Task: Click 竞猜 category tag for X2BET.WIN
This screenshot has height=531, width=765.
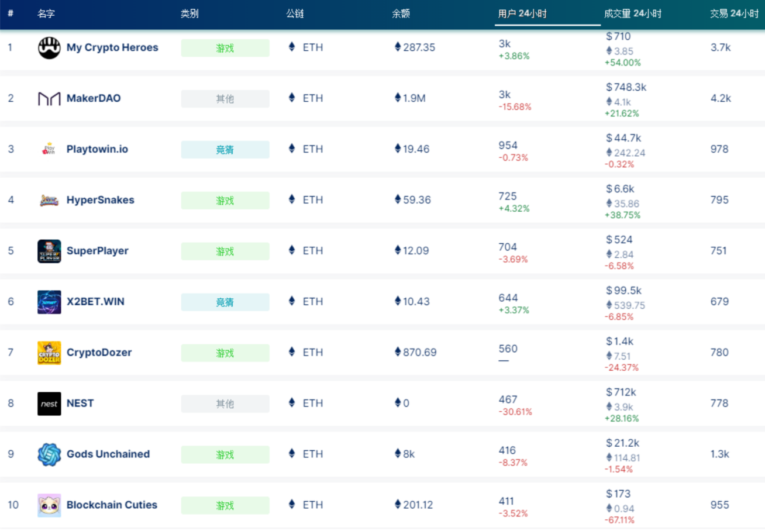Action: 225,302
